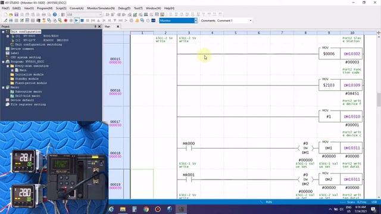Open the Monitor/Simulator menu

point(101,8)
